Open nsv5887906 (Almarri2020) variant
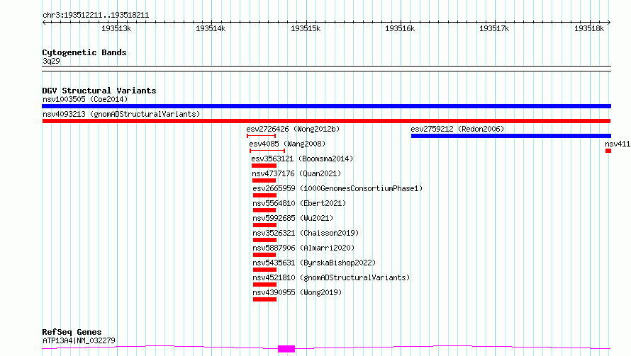Image resolution: width=631 pixels, height=356 pixels. (x=303, y=248)
